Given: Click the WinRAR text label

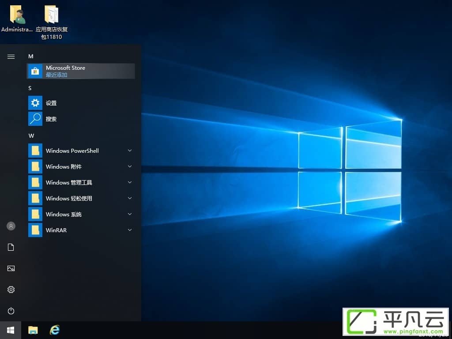Looking at the screenshot, I should (56, 230).
